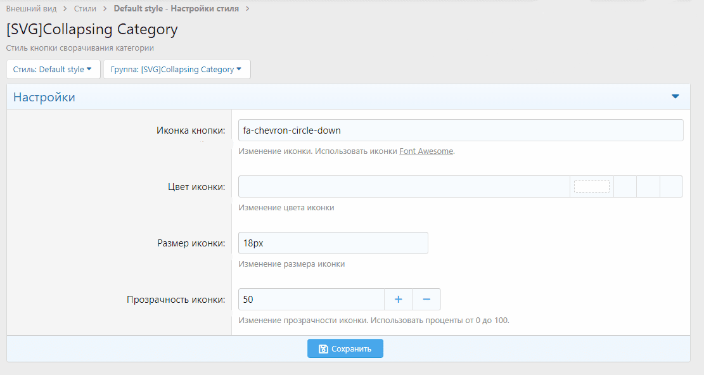Click the Настройки panel header title
The width and height of the screenshot is (704, 375).
(44, 97)
